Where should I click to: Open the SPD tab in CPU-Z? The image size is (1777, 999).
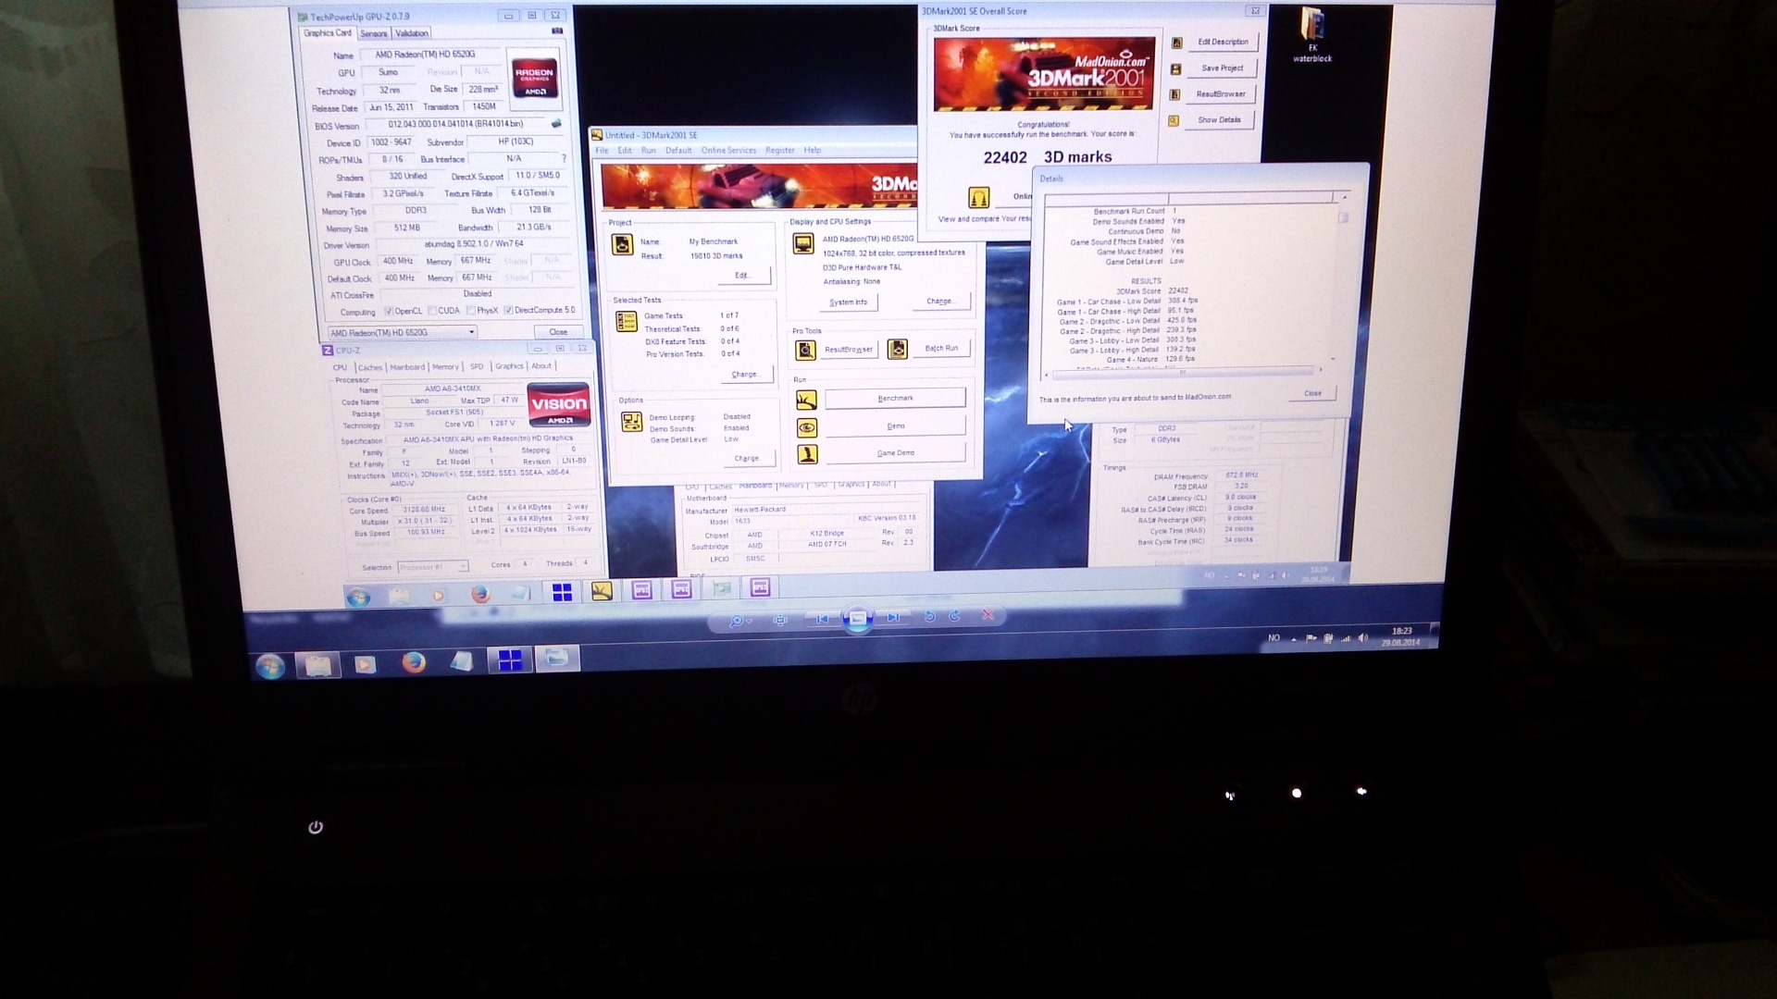click(477, 366)
